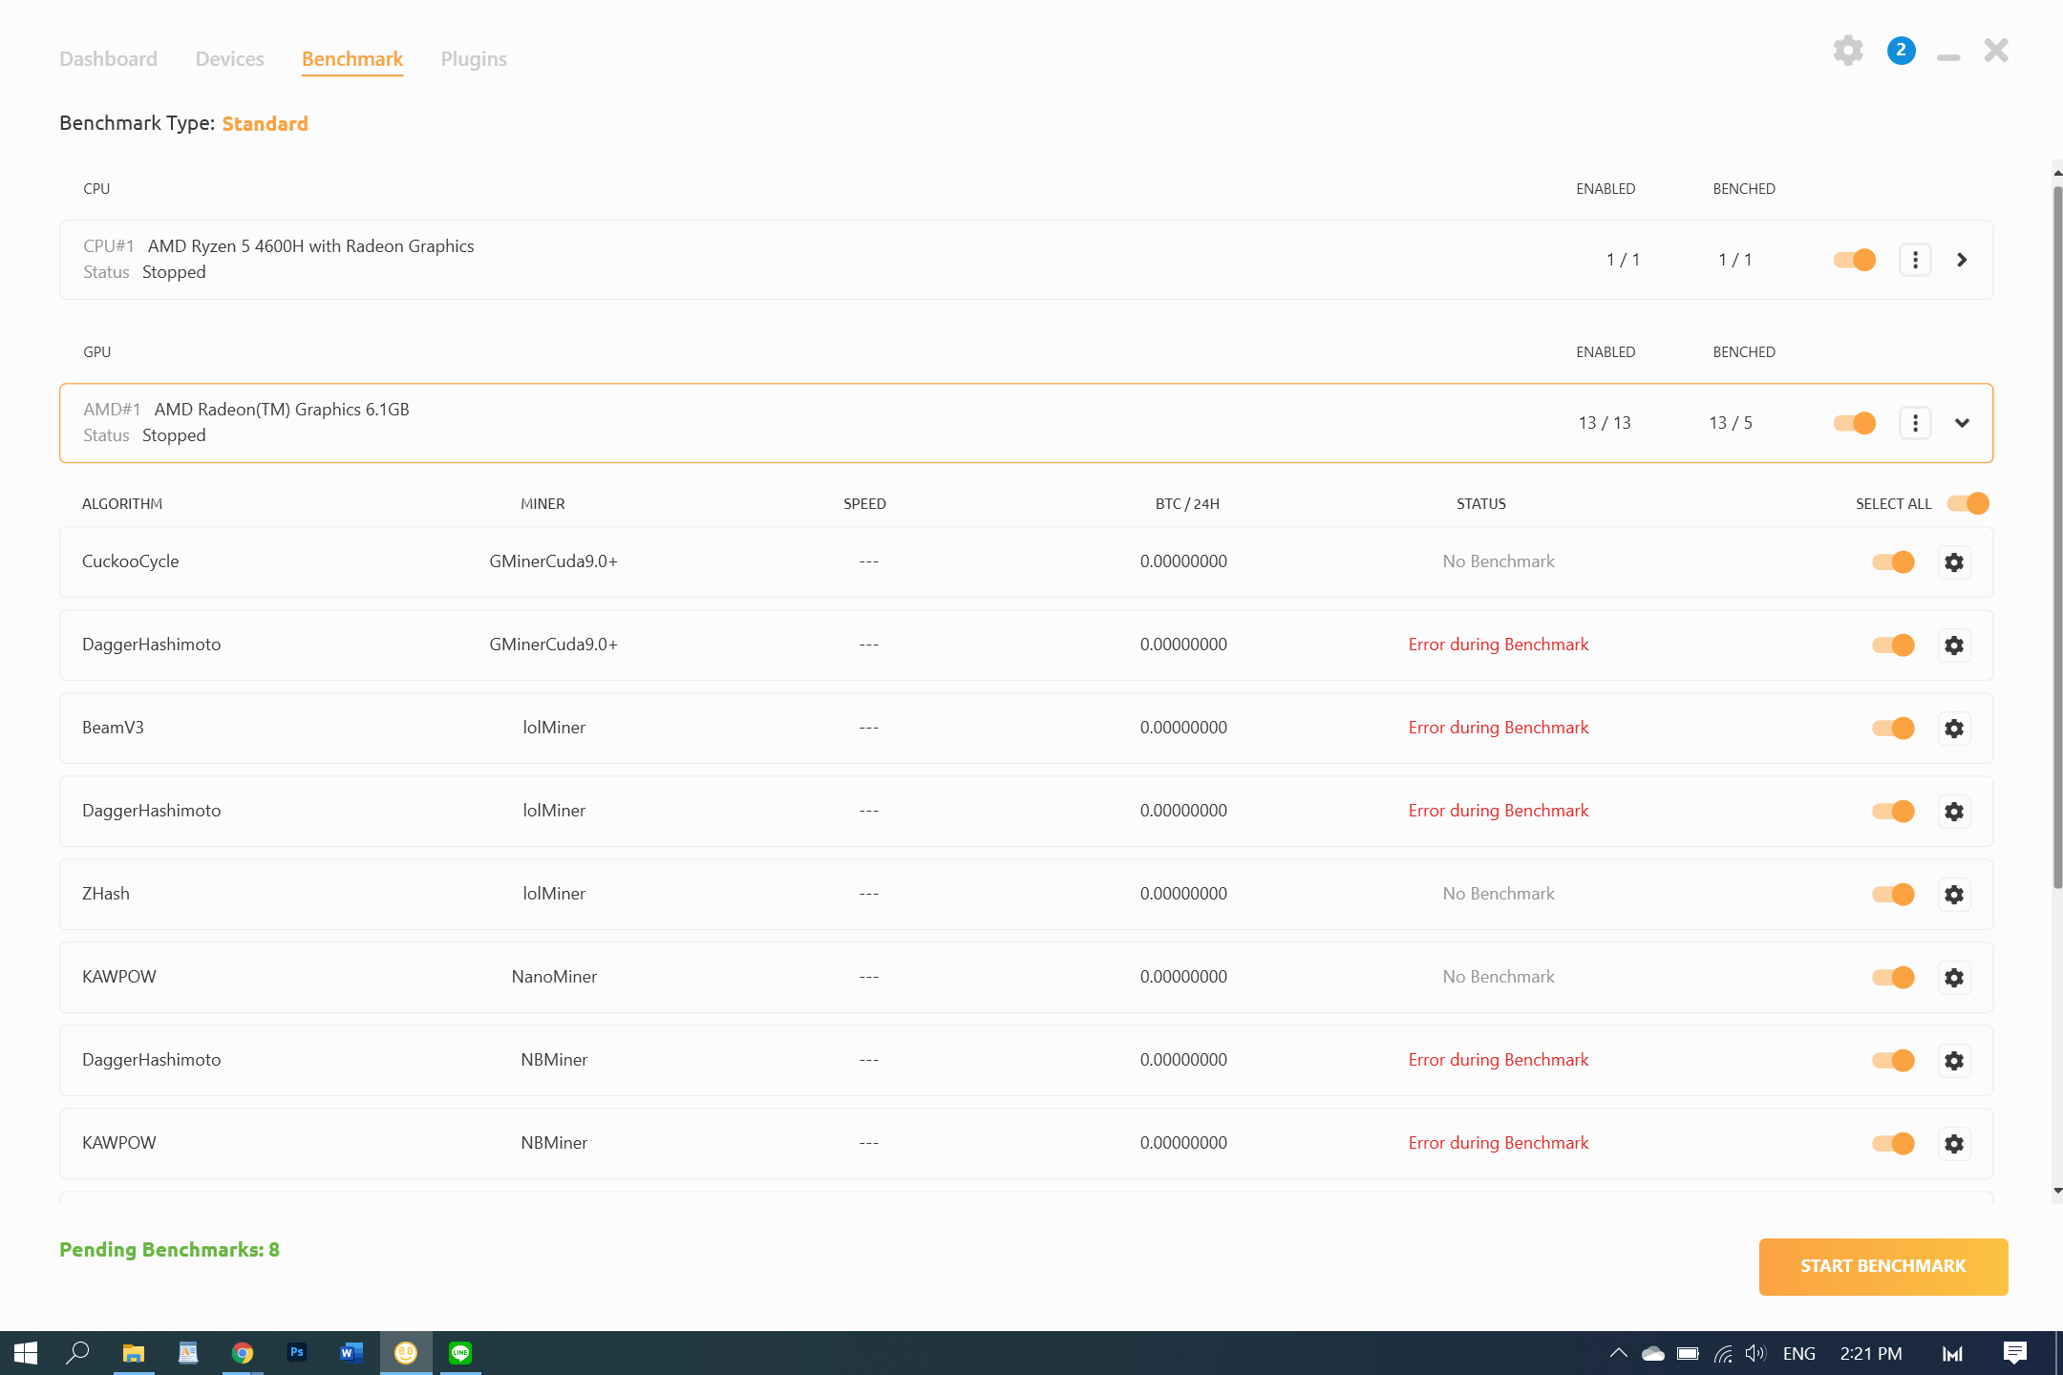Open settings gear for KAWPOW NanoMiner row
The height and width of the screenshot is (1375, 2063).
(x=1954, y=978)
